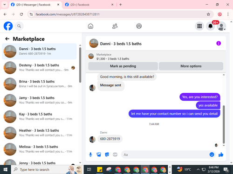Click the 'Message sent' bubble

111,85
